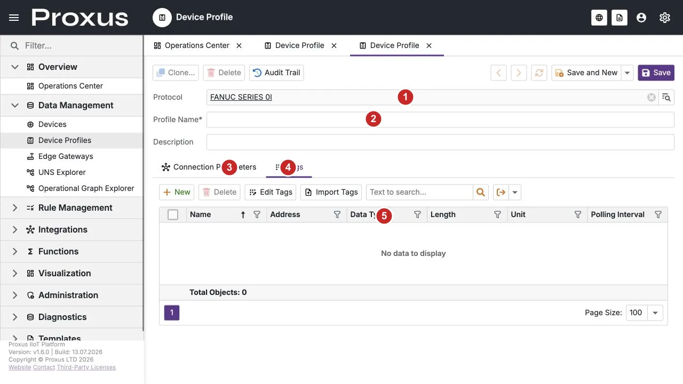683x384 pixels.
Task: Close the active Device Profile tab
Action: click(429, 45)
